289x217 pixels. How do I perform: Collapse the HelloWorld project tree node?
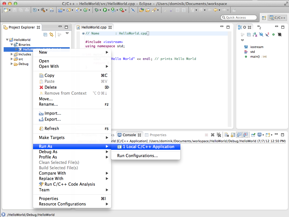click(x=7, y=40)
